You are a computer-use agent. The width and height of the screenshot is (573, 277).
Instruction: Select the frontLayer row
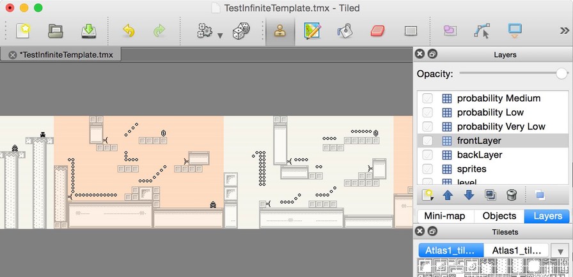pyautogui.click(x=493, y=140)
